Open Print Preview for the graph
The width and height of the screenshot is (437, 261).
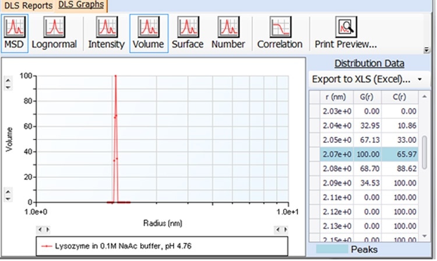(346, 33)
